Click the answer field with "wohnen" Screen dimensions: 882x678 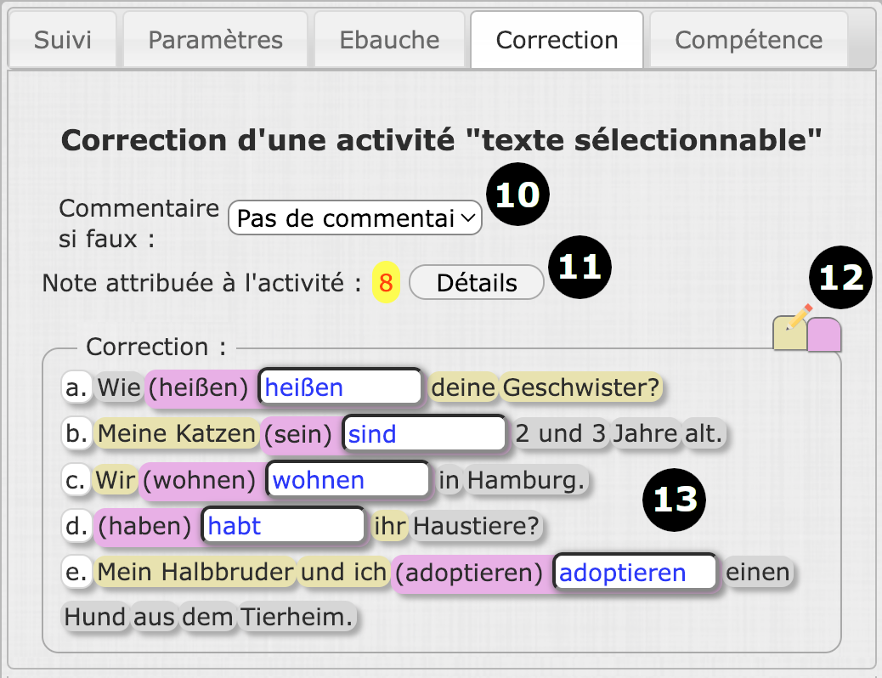click(348, 480)
